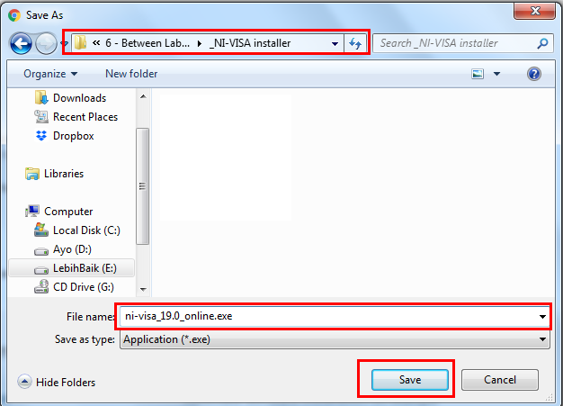Select Dropbox in the navigation pane
The width and height of the screenshot is (563, 406).
(x=73, y=136)
